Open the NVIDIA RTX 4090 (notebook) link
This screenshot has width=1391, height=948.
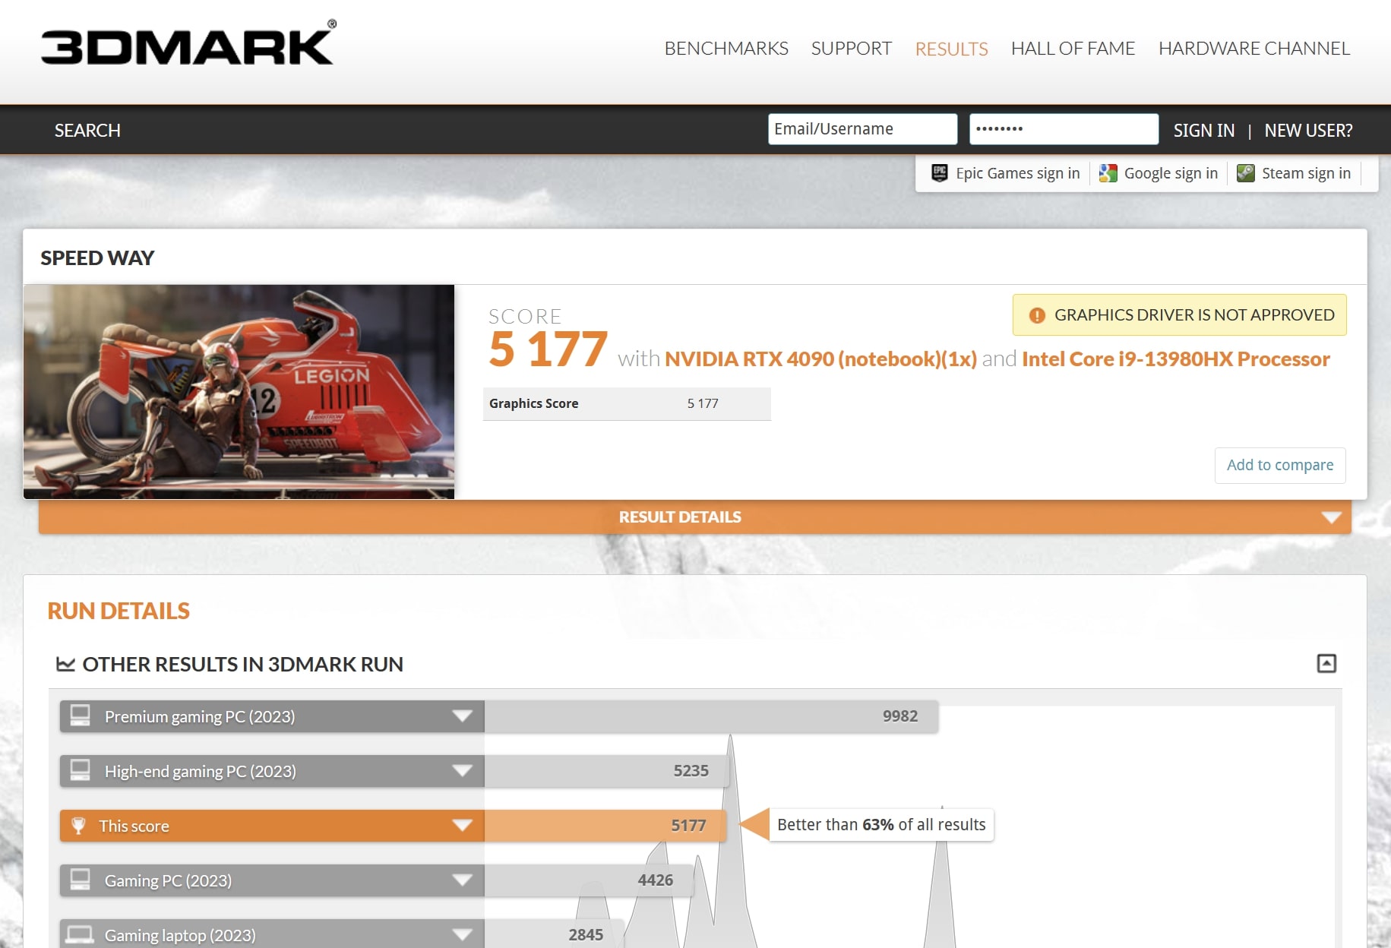[820, 359]
